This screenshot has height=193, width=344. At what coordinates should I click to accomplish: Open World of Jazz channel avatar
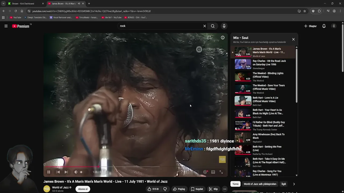click(47, 189)
